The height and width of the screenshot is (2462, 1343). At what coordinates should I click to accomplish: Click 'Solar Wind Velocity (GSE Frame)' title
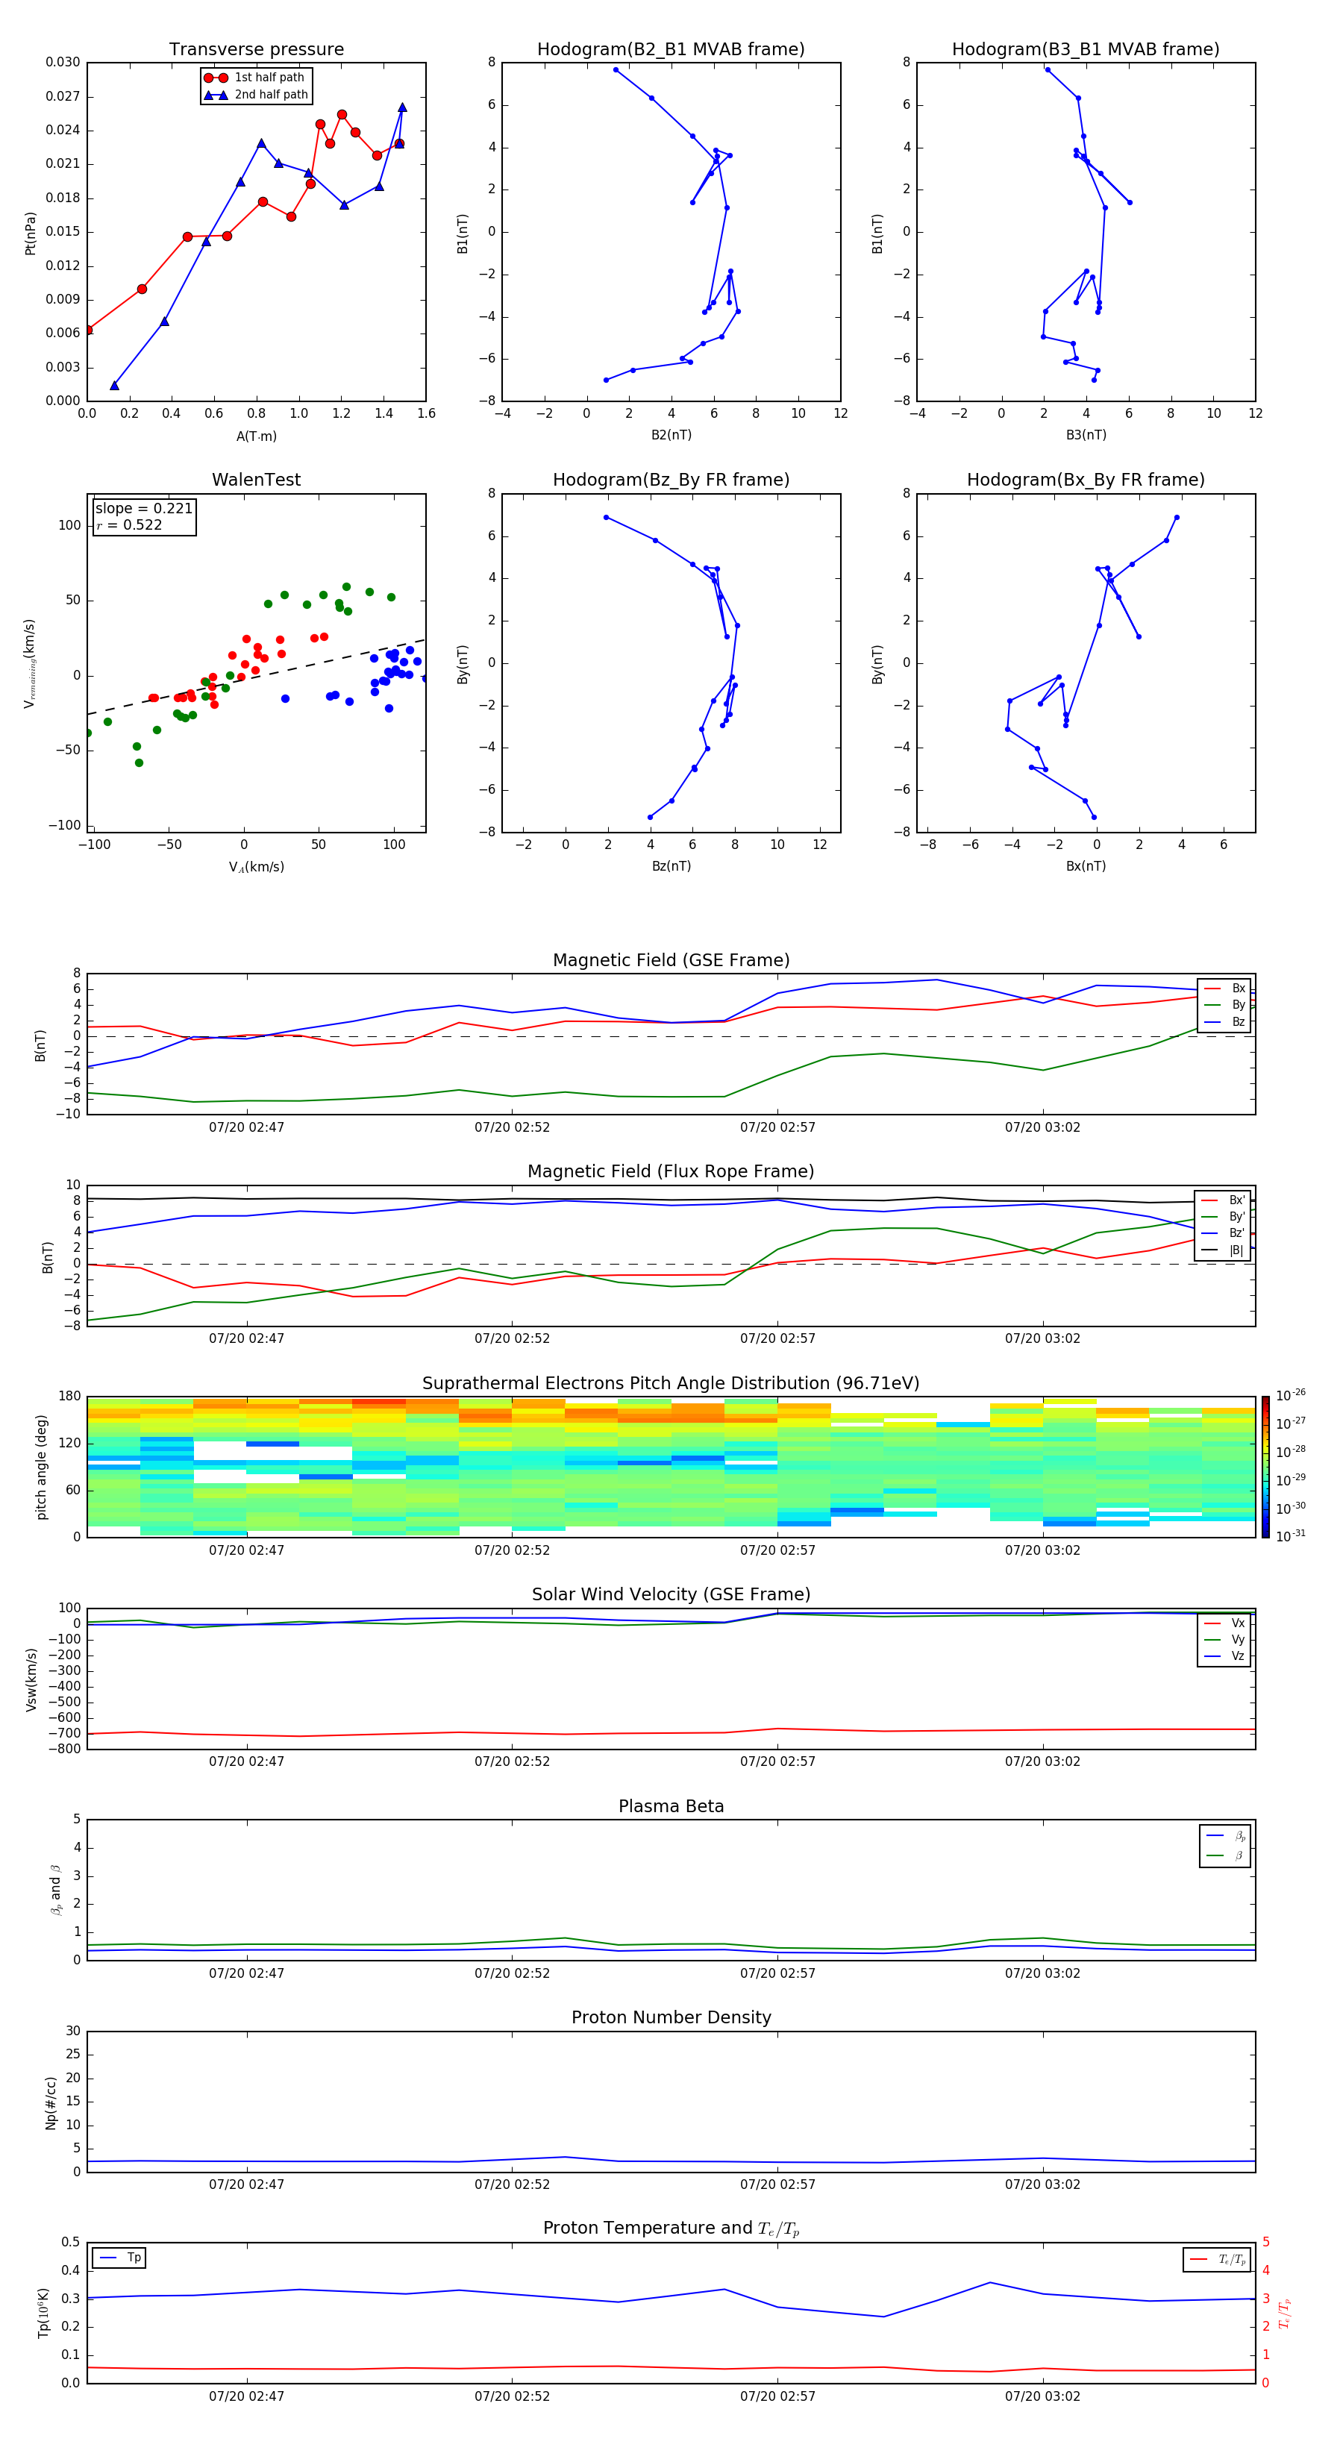pyautogui.click(x=671, y=1594)
